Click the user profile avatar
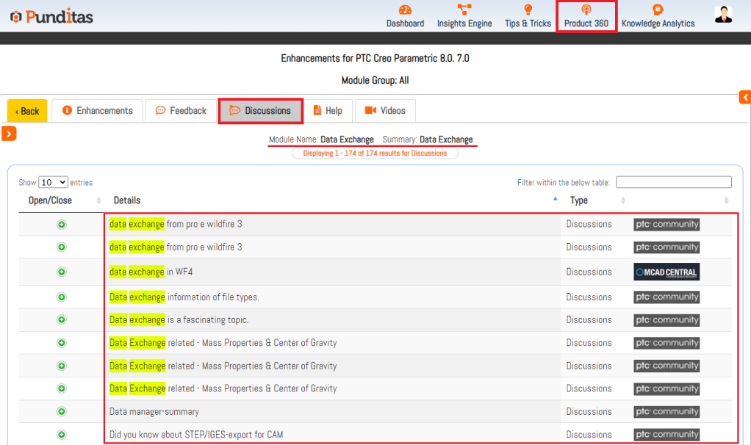This screenshot has width=751, height=445. (x=723, y=15)
